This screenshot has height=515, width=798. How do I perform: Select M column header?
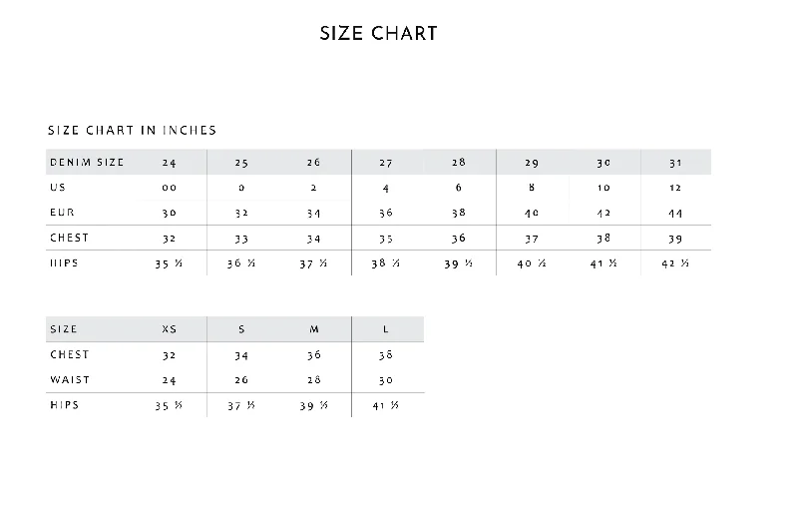point(314,329)
